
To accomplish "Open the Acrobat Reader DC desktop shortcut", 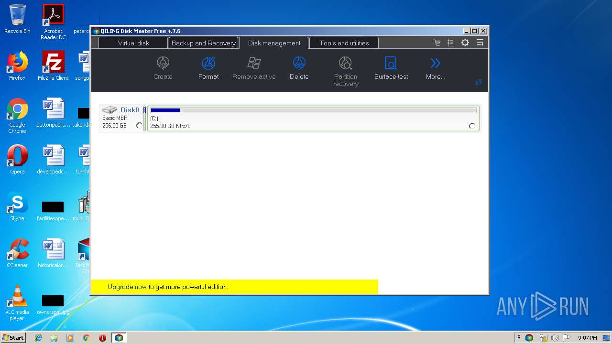I will pos(53,22).
